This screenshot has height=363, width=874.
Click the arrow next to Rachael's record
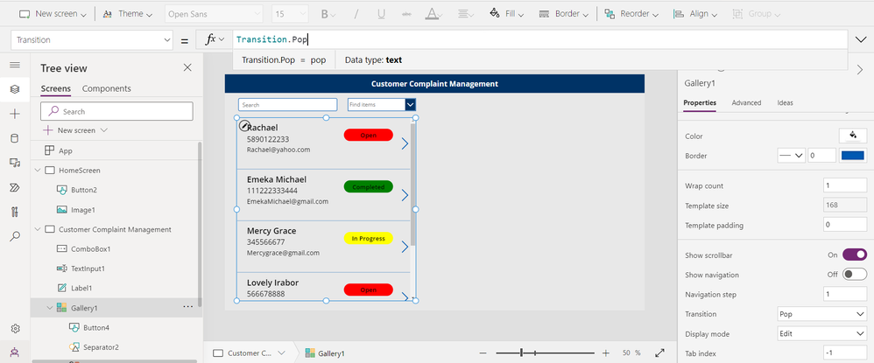[x=405, y=143]
